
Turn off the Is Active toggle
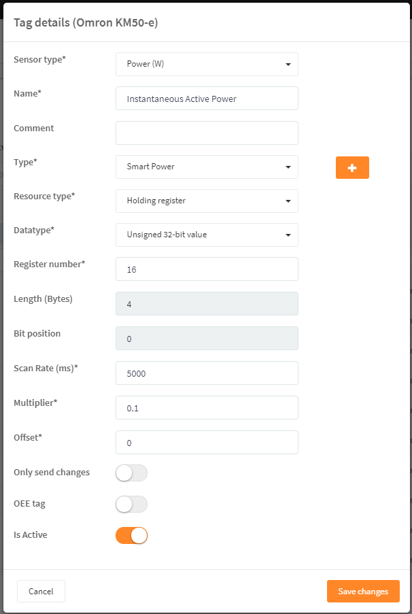tap(132, 535)
